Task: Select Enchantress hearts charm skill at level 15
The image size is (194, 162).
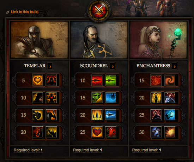Action: pyautogui.click(x=156, y=80)
